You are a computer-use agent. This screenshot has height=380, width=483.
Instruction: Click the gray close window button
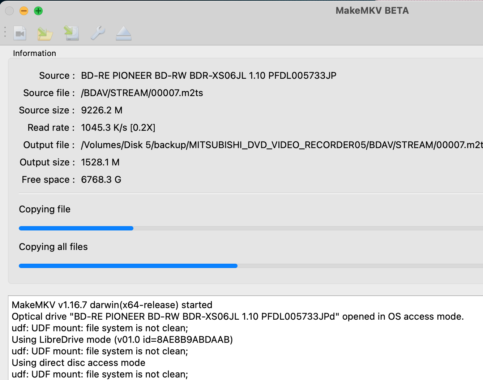click(9, 11)
